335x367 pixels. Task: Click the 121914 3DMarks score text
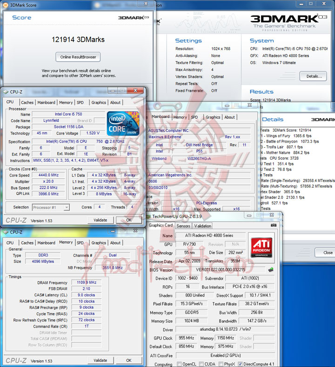click(78, 39)
